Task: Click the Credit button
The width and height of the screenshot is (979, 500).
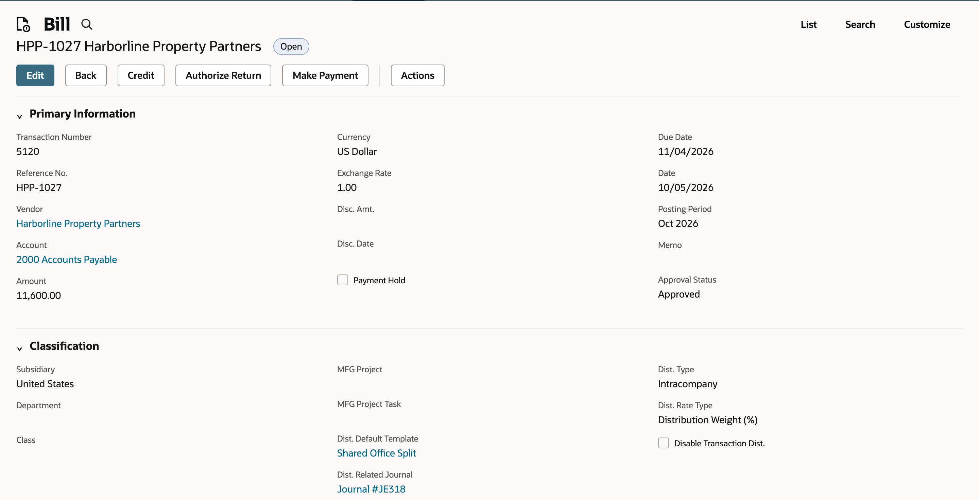Action: (141, 75)
